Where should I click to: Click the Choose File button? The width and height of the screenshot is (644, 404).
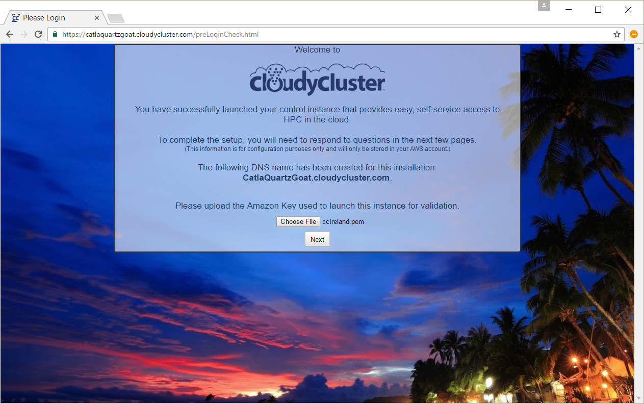[x=298, y=221]
